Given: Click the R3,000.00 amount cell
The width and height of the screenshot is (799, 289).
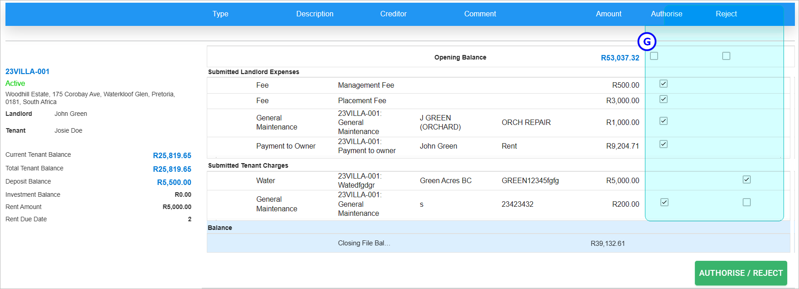Looking at the screenshot, I should 623,101.
